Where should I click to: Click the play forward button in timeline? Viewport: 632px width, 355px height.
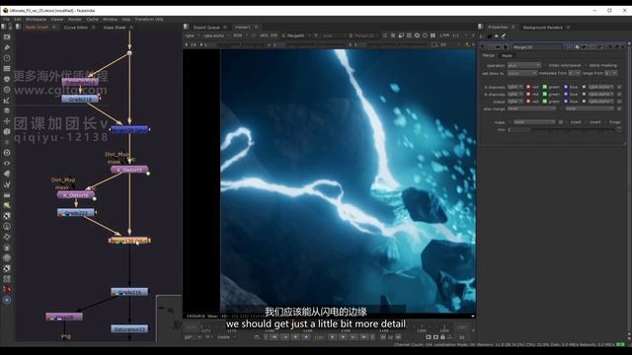click(x=332, y=337)
